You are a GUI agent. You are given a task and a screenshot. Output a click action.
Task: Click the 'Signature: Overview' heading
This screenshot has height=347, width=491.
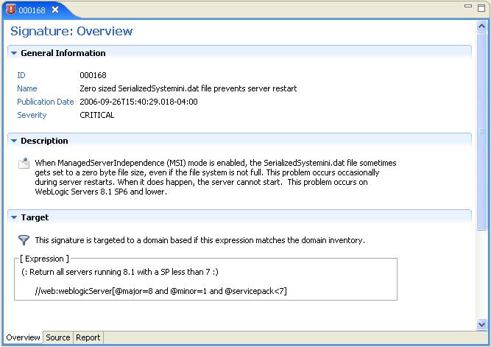coord(71,31)
